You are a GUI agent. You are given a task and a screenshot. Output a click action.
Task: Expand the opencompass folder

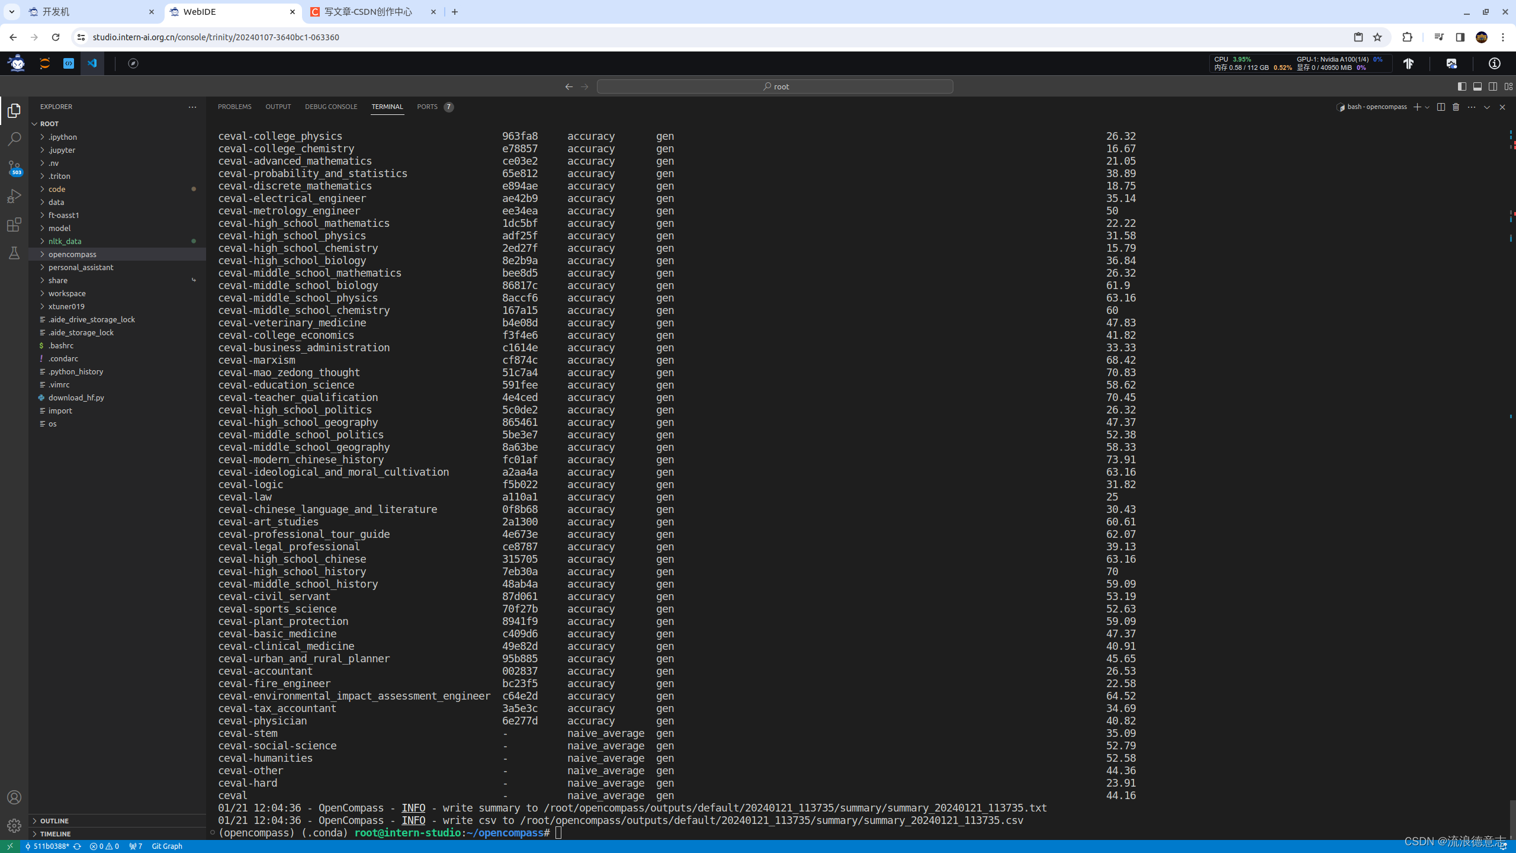(x=72, y=254)
